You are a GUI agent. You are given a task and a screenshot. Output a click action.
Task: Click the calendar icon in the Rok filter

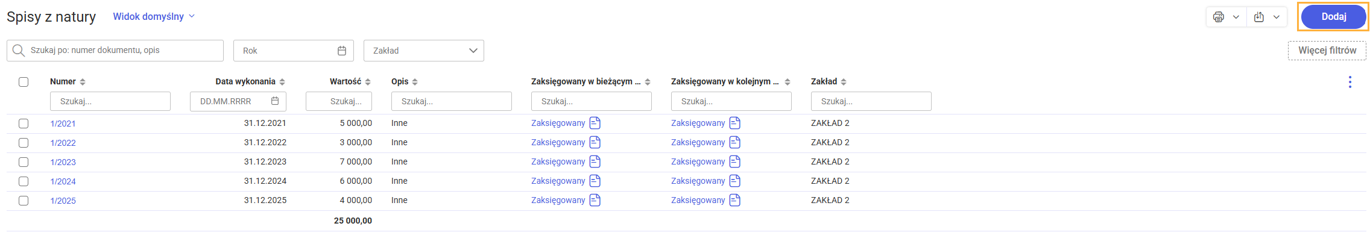(x=342, y=51)
